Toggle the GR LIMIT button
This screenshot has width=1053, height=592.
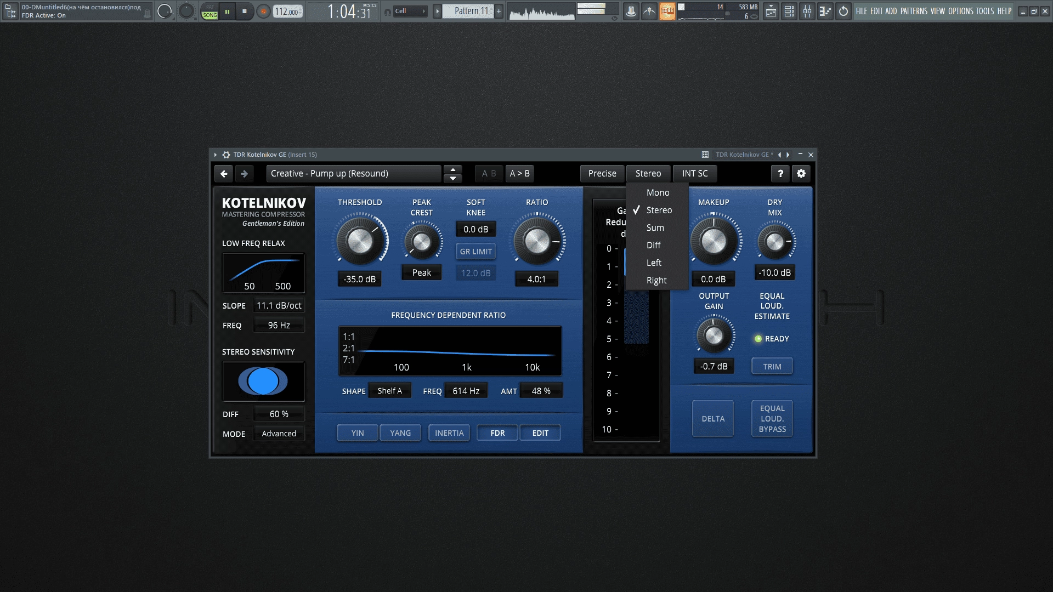[475, 252]
